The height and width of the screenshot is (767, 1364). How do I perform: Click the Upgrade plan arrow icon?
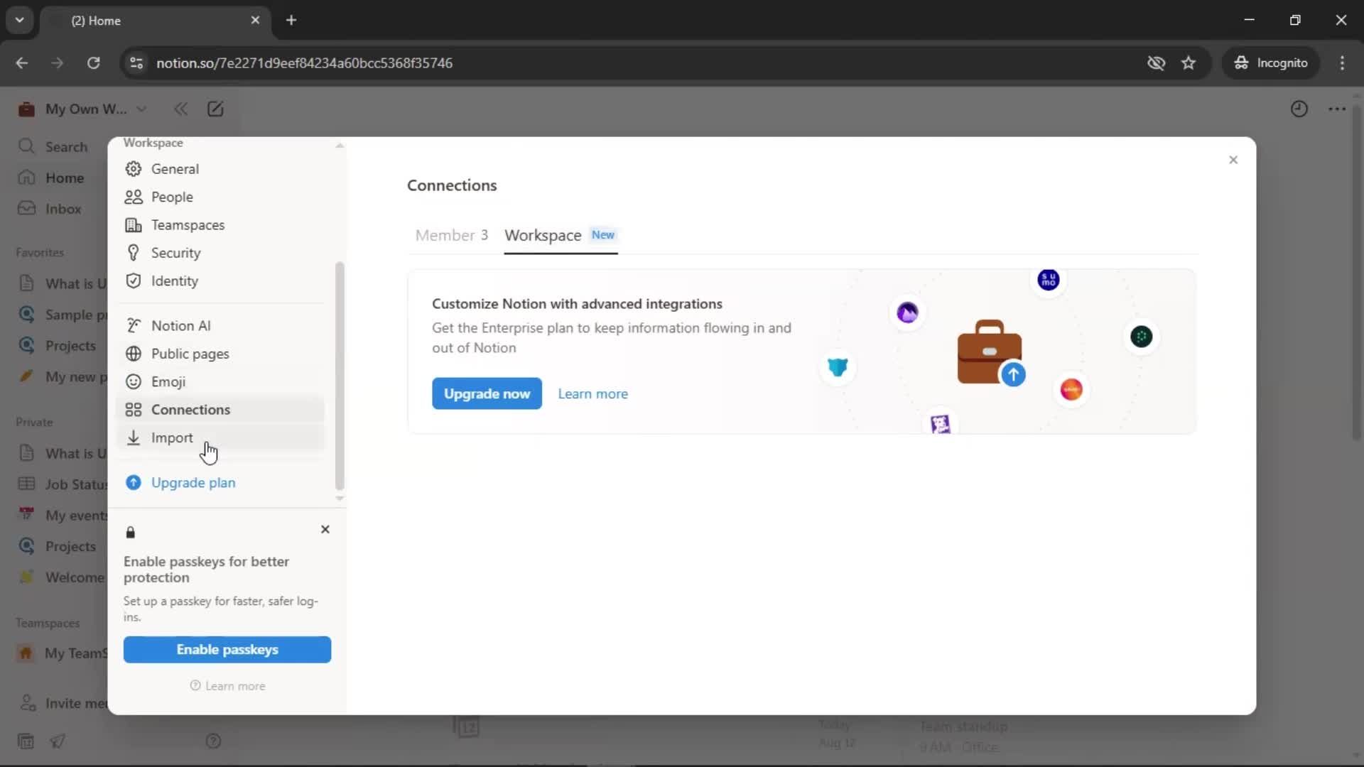click(x=133, y=483)
